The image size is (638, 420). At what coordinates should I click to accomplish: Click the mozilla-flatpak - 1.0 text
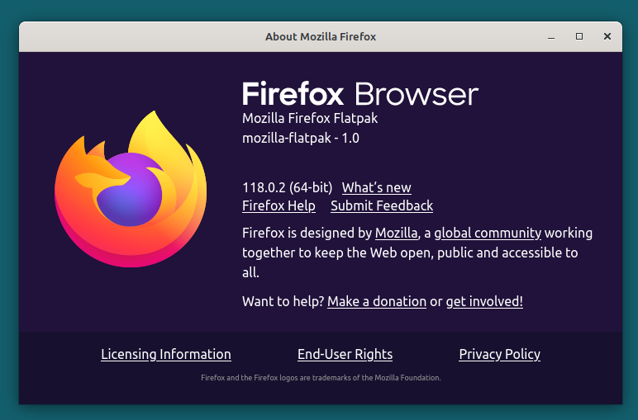click(300, 138)
